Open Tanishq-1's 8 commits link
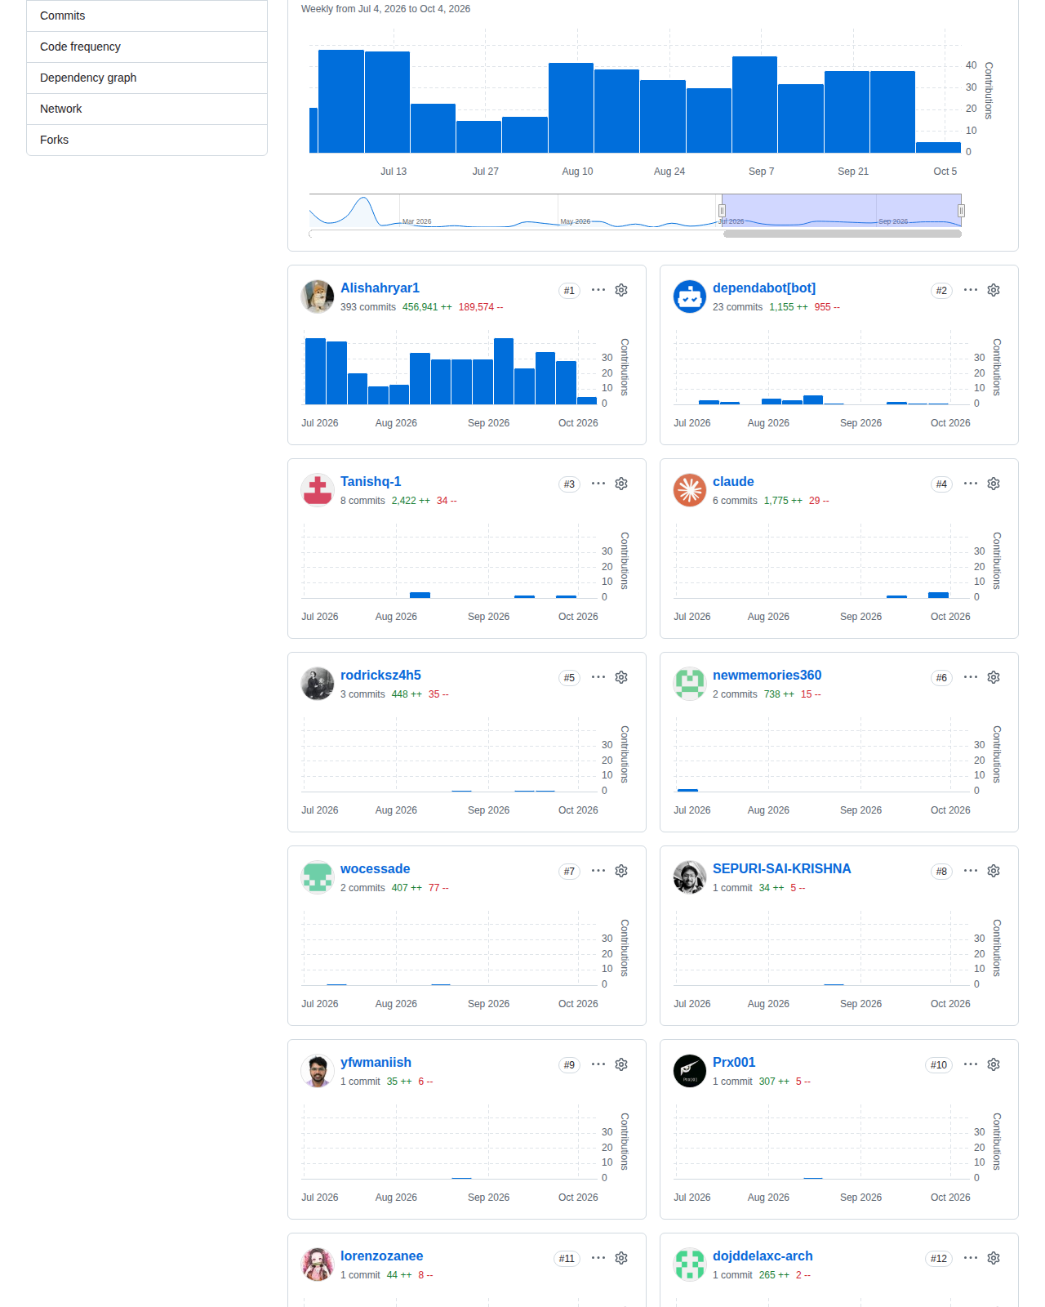The width and height of the screenshot is (1045, 1307). pyautogui.click(x=362, y=501)
